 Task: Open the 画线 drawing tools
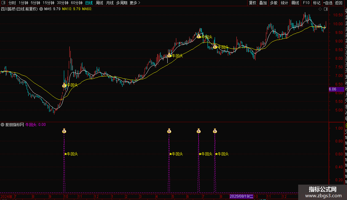tap(295, 3)
